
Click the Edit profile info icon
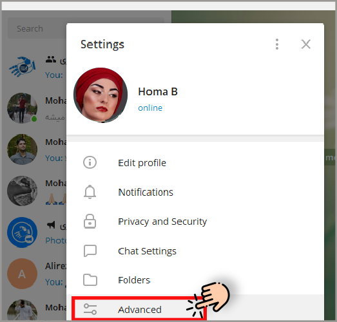90,162
